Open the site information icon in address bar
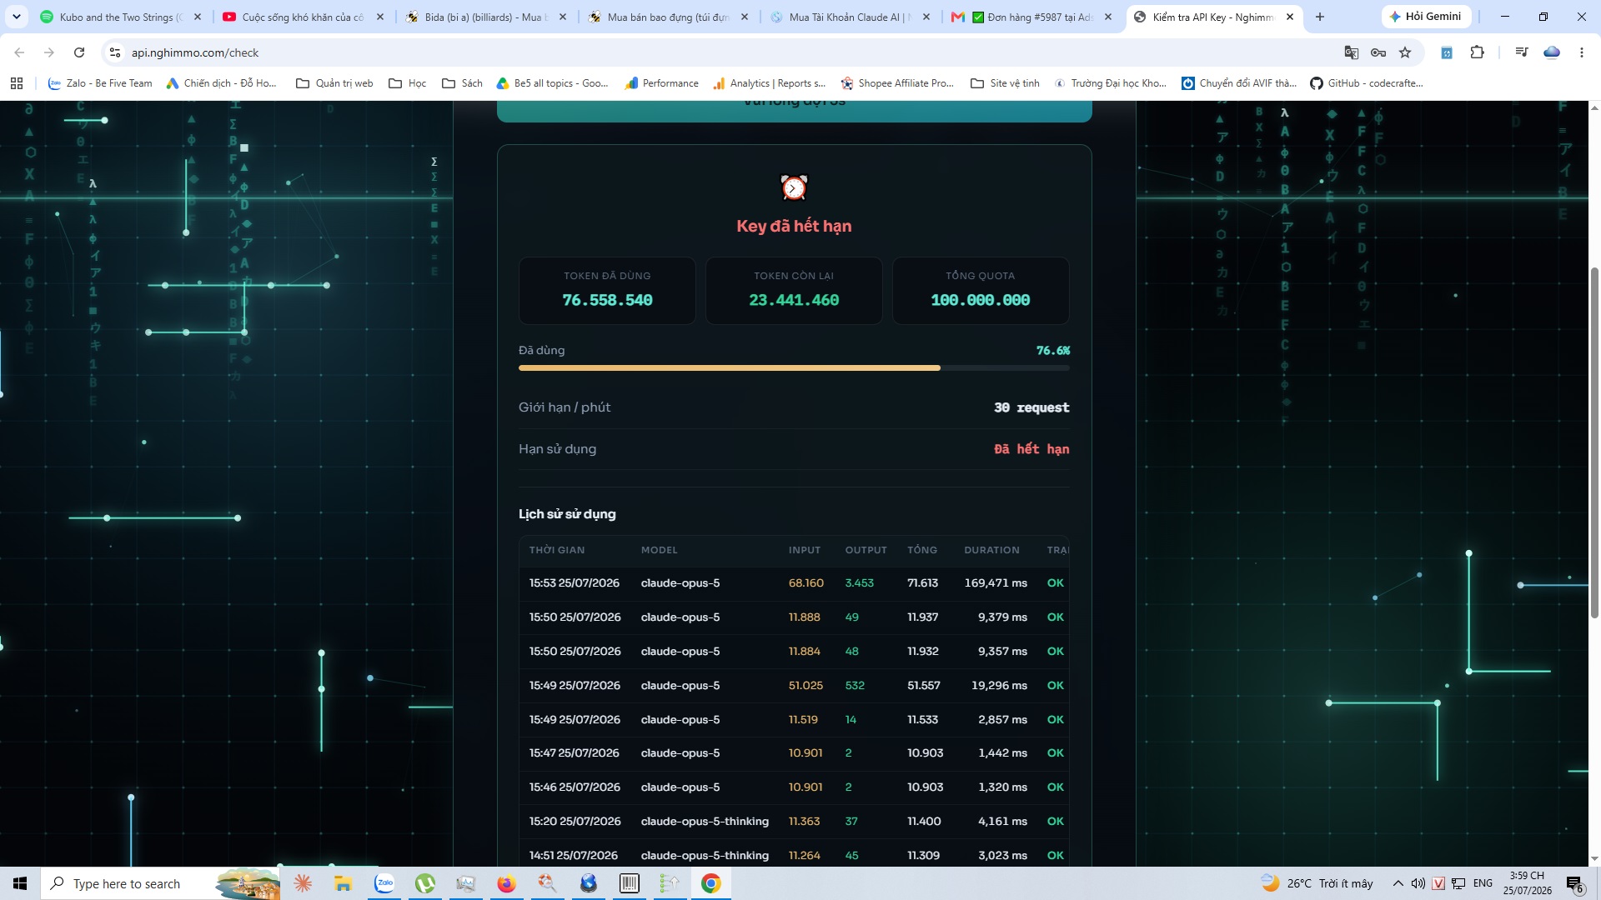Viewport: 1601px width, 900px height. (115, 52)
